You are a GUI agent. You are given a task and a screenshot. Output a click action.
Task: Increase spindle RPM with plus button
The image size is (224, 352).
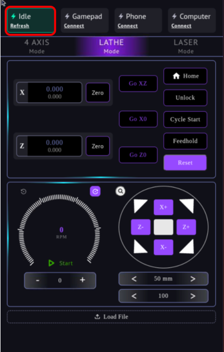click(x=83, y=280)
